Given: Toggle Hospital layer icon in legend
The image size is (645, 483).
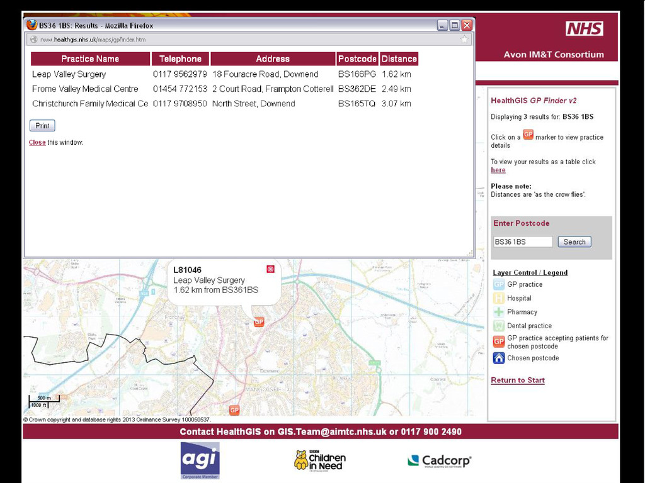Looking at the screenshot, I should pos(499,298).
